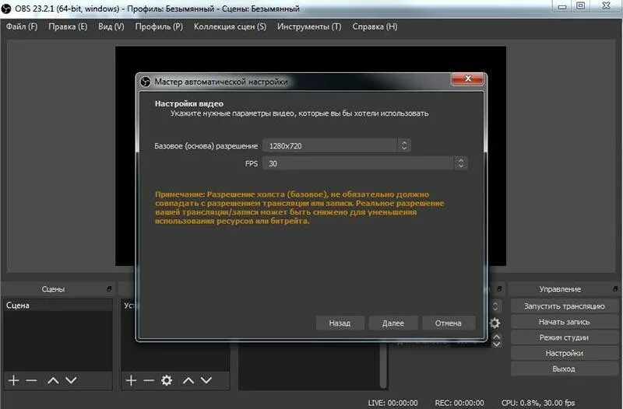Image resolution: width=623 pixels, height=409 pixels.
Task: Click the Управление panel header label
Action: [x=560, y=288]
